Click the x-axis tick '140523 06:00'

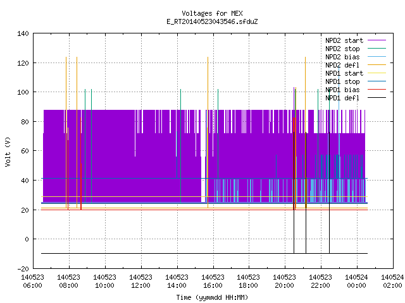[32, 282]
